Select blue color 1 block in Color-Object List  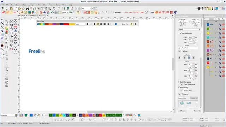(x=208, y=25)
